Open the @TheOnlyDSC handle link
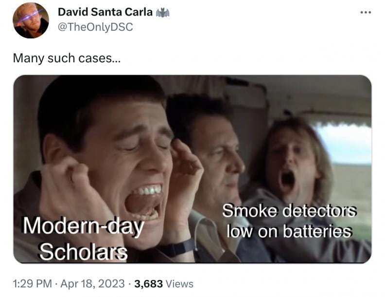Image resolution: width=385 pixels, height=297 pixels. coord(95,27)
